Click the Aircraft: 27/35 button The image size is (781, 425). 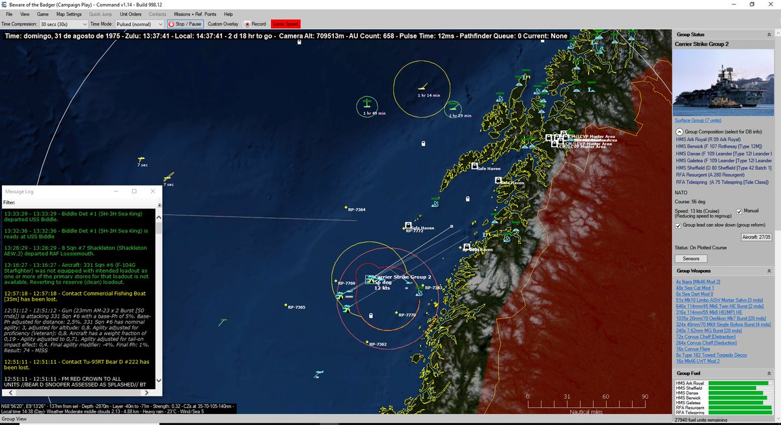click(757, 238)
